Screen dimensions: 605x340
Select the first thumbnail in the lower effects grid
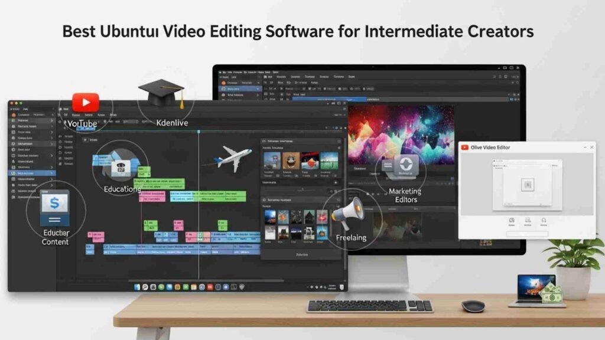[270, 217]
